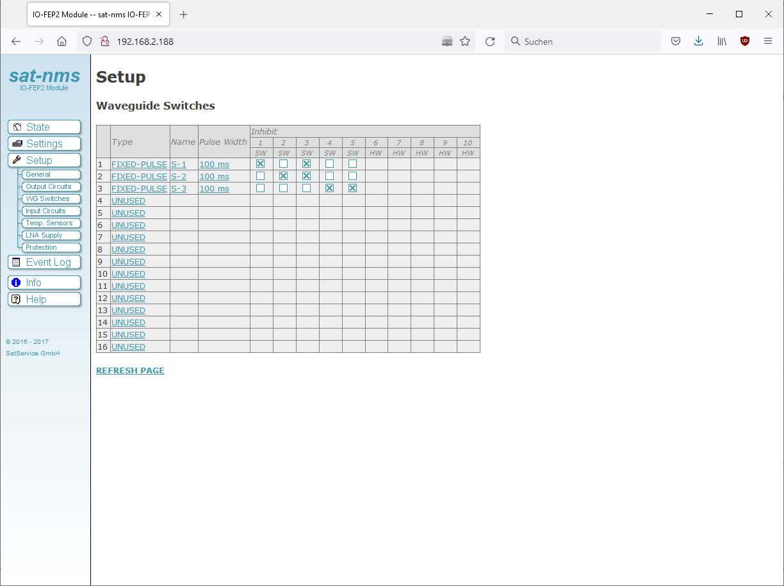Open a new browser tab

pyautogui.click(x=184, y=15)
